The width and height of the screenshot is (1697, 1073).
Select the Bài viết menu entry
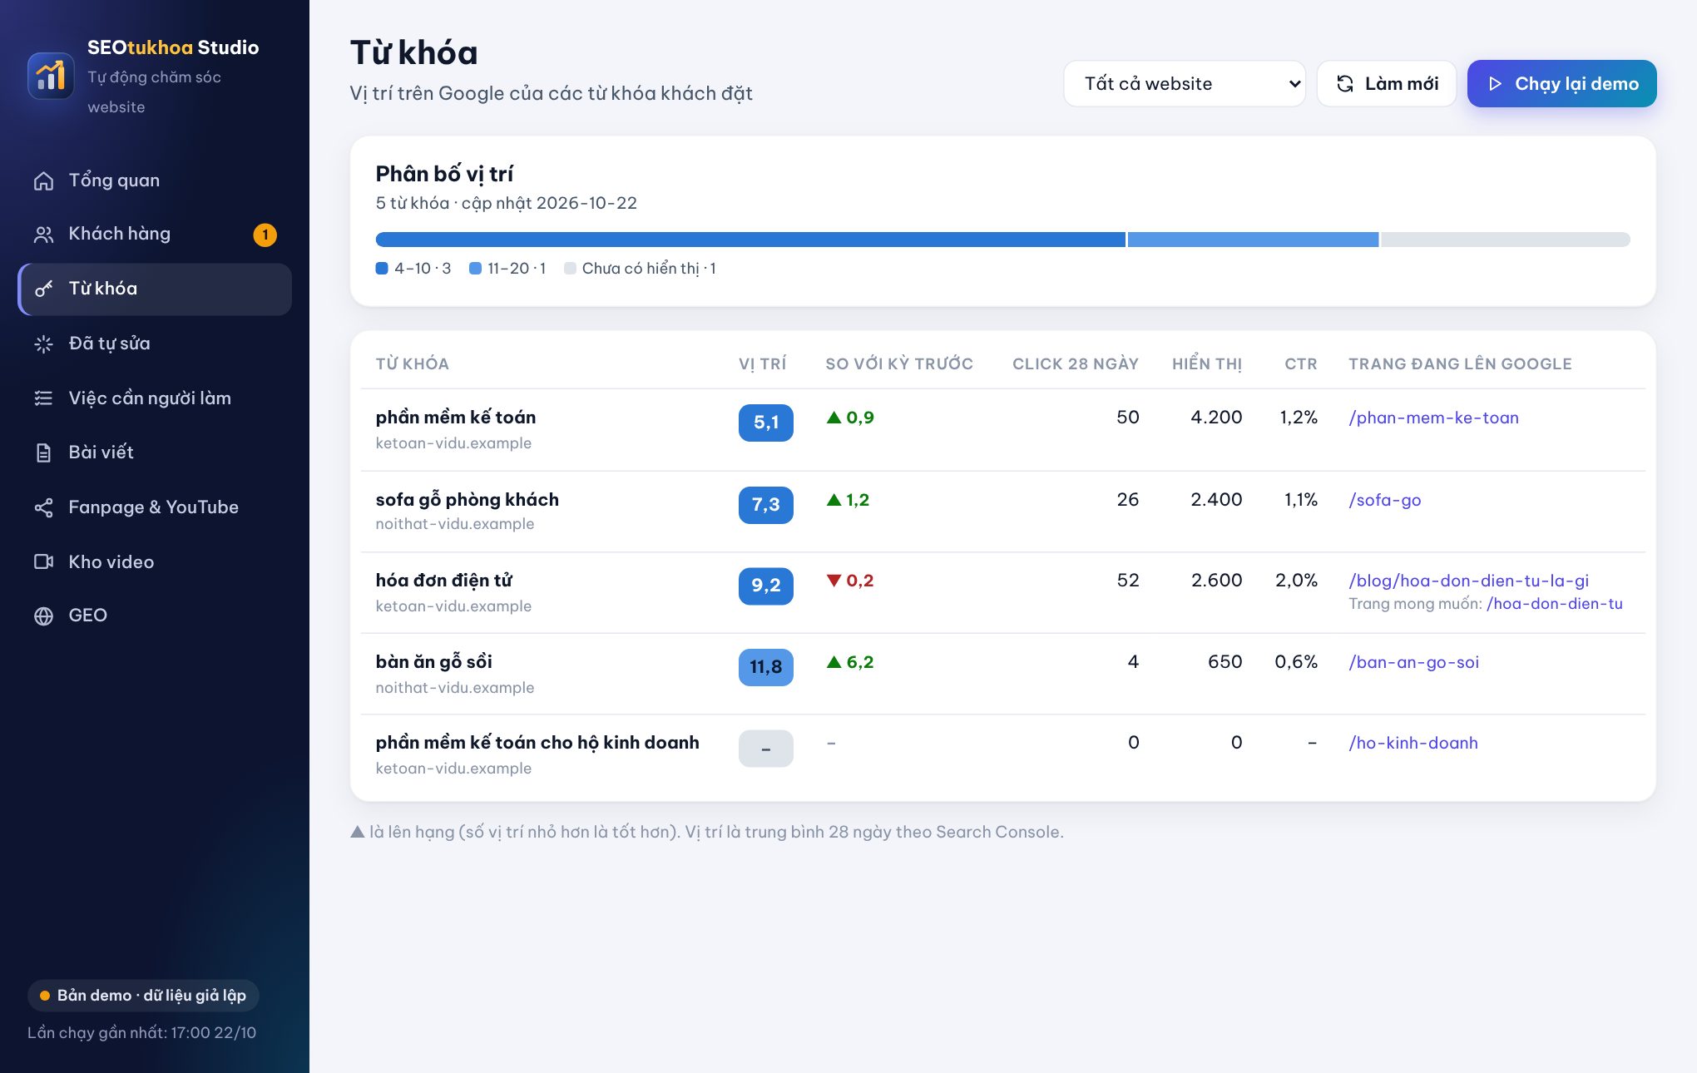[x=155, y=452]
